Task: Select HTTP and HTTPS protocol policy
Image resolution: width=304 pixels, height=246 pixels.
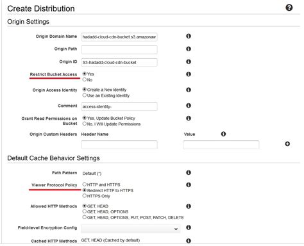Action: [x=85, y=184]
